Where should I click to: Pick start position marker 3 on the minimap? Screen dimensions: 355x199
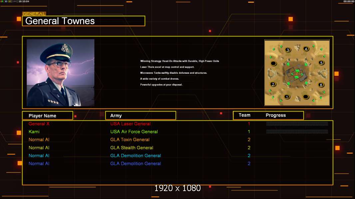pos(288,50)
